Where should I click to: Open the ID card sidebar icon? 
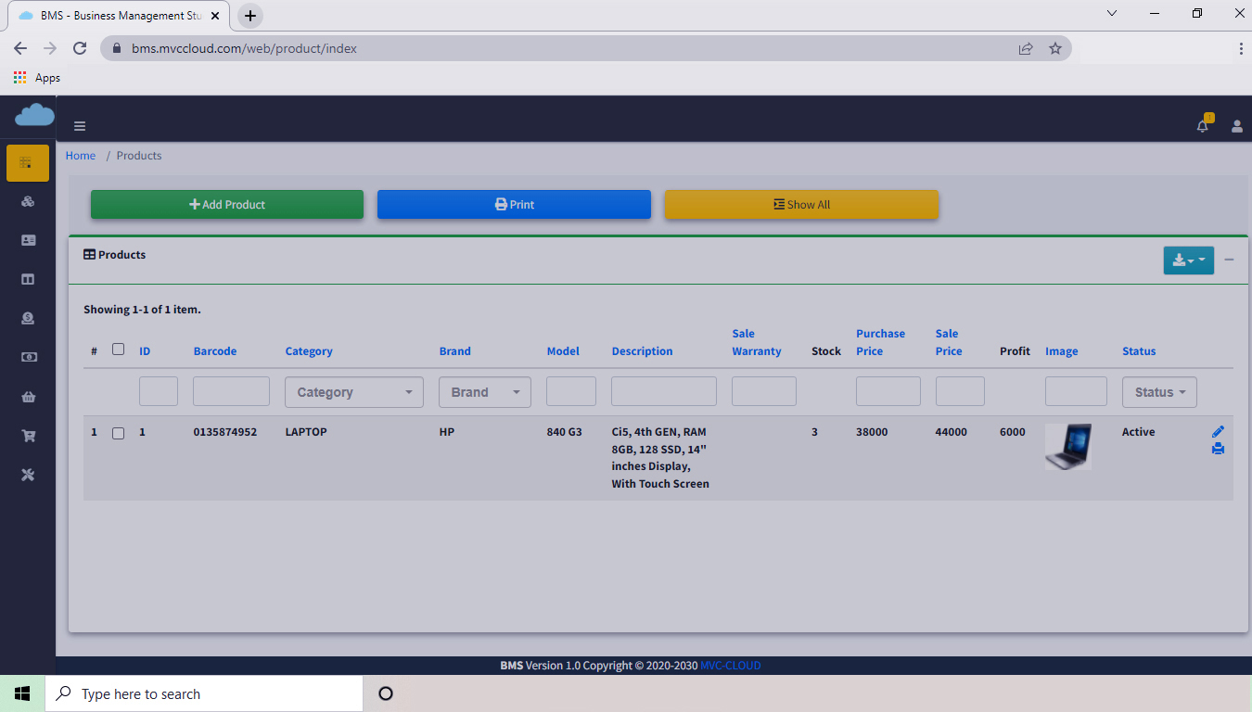pos(28,240)
